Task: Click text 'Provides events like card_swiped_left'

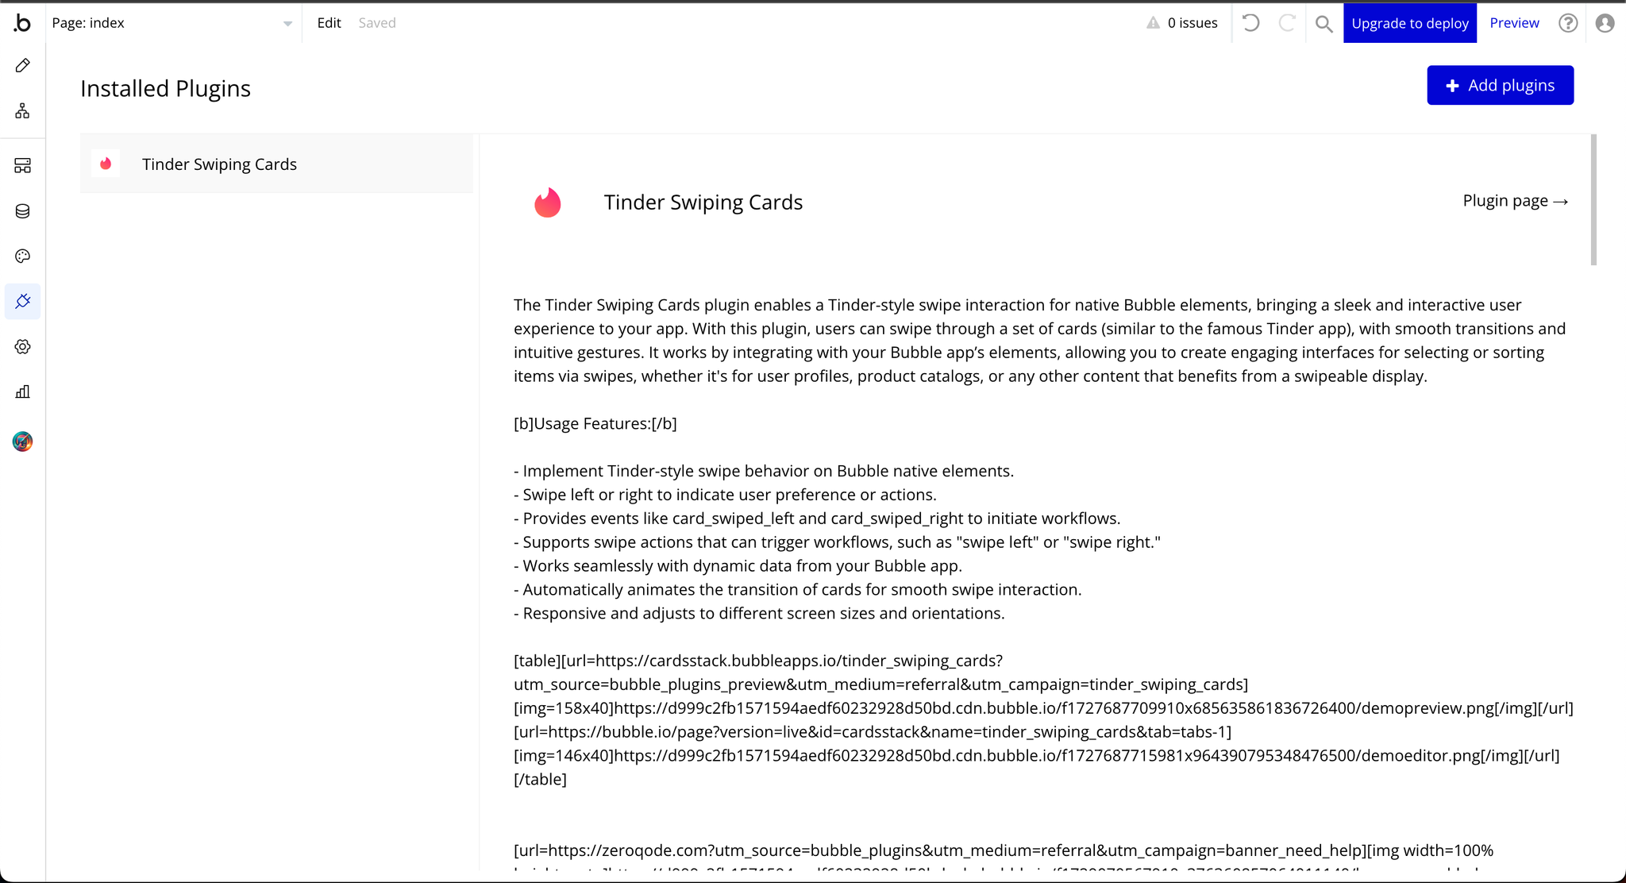Action: (817, 519)
